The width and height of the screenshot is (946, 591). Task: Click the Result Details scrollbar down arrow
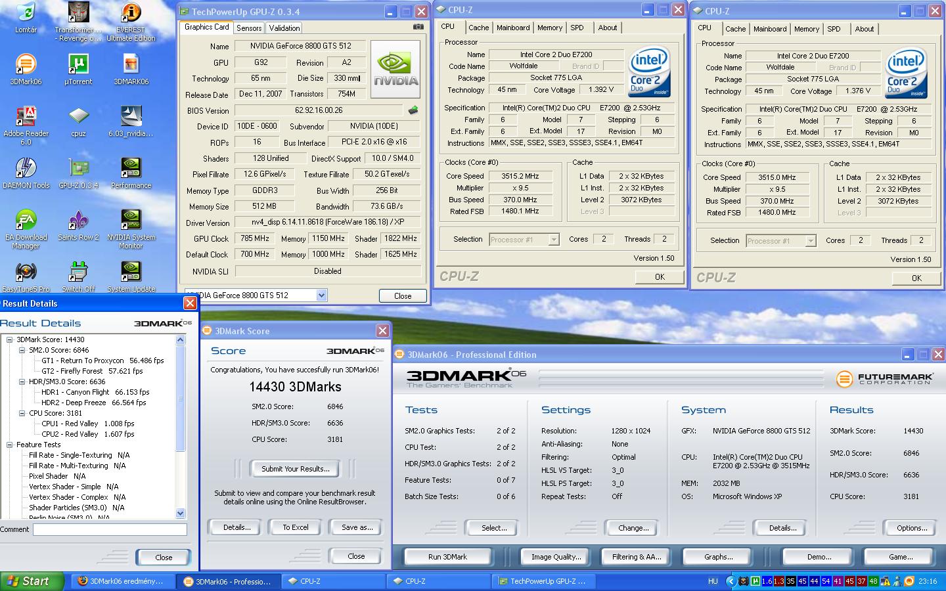[181, 514]
